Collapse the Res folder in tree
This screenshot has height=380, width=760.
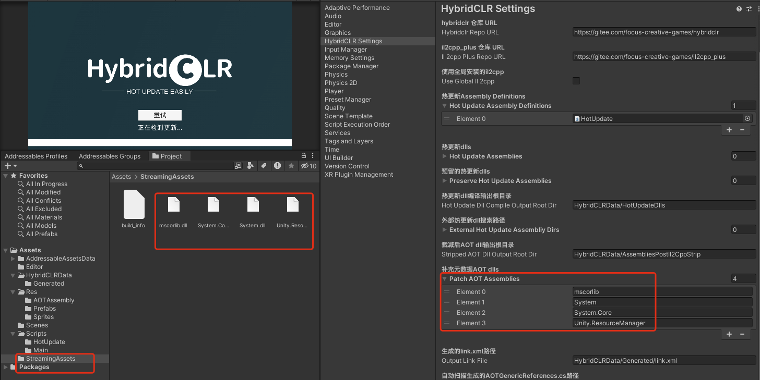(14, 292)
